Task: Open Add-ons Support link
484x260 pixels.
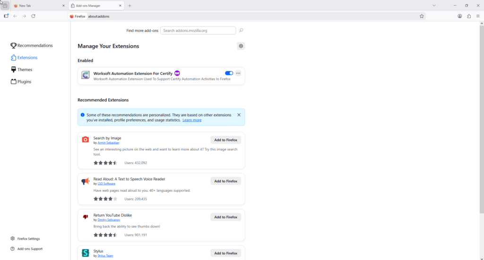Action: (x=26, y=249)
